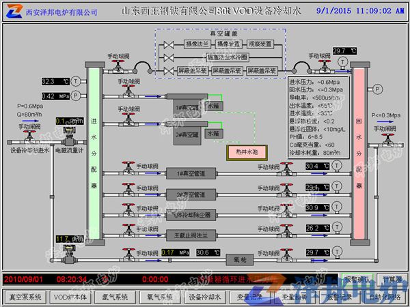
Task: Open the 计算器 calculator button
Action: [392, 279]
